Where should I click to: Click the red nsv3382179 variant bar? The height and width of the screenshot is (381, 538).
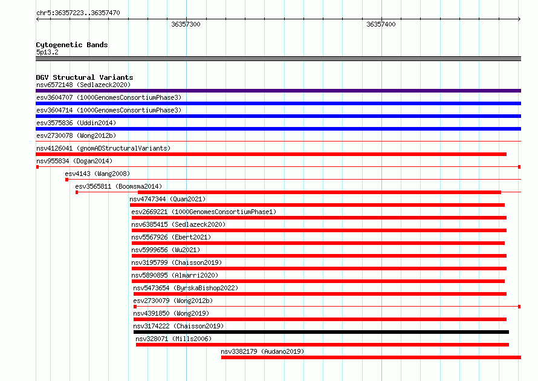(x=371, y=357)
